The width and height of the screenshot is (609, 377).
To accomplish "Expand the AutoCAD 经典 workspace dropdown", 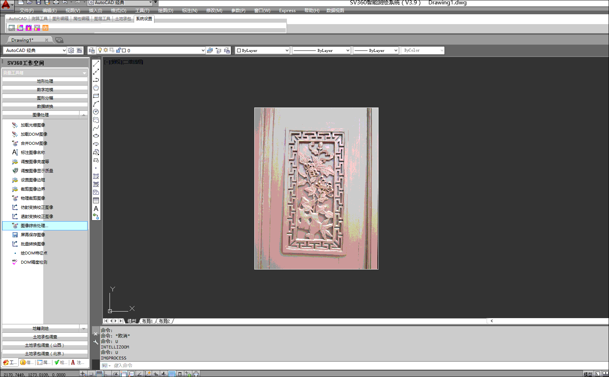I will (x=64, y=50).
